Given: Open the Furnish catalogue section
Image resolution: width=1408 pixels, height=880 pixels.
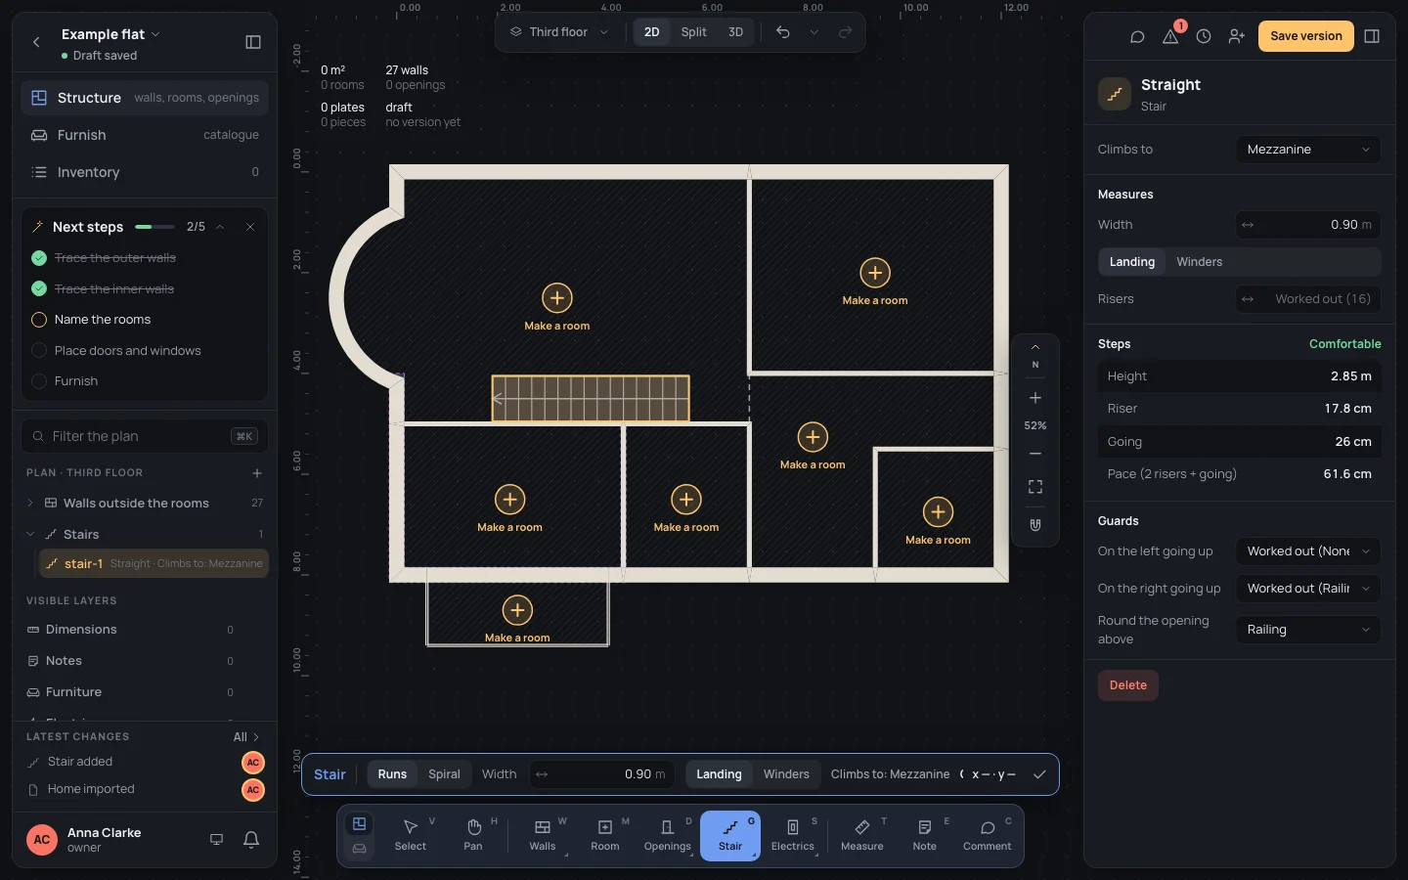Looking at the screenshot, I should [x=145, y=135].
